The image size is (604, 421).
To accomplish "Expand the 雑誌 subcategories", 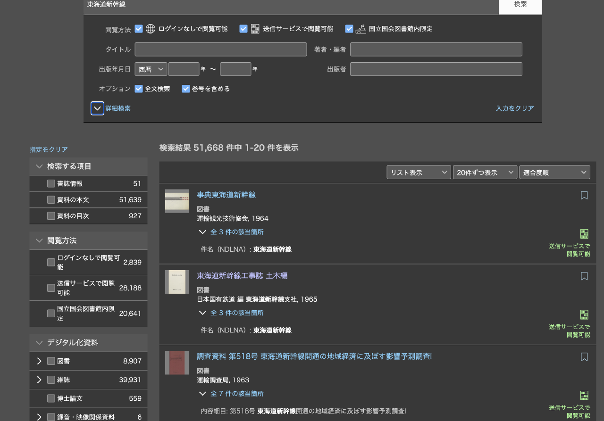I will pos(39,380).
